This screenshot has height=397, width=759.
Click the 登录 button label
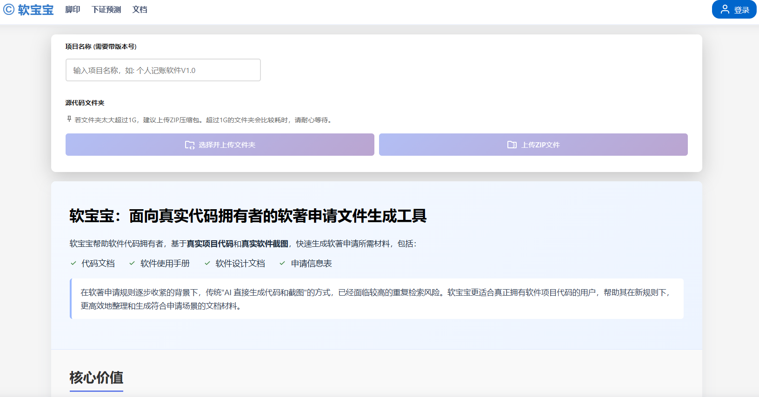[742, 10]
